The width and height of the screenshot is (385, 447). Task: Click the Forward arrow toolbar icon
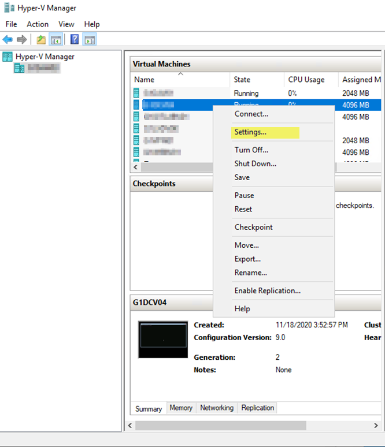click(22, 39)
